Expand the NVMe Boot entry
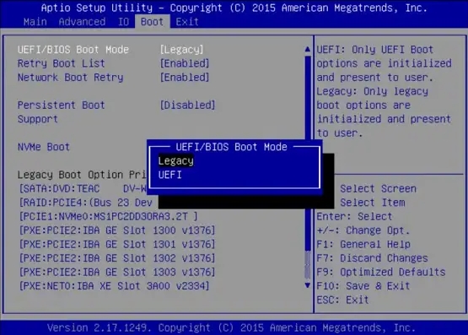This screenshot has height=335, width=468. tap(44, 147)
